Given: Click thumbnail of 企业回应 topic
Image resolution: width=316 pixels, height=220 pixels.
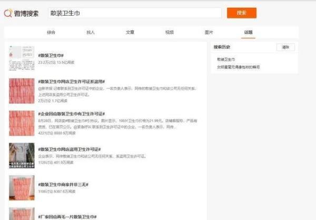Looking at the screenshot, I should pos(22,123).
